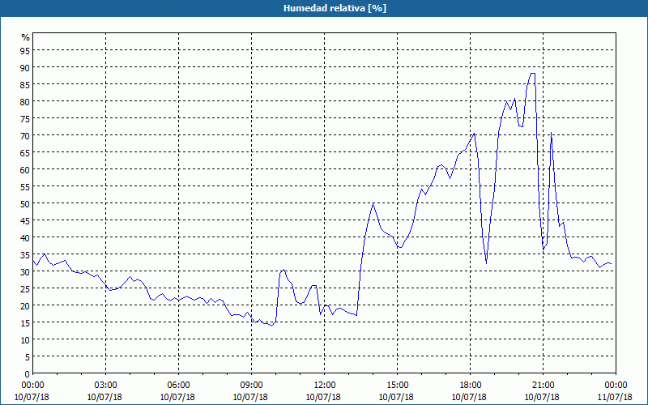
Task: Click the 85 y-axis value
Action: [25, 84]
